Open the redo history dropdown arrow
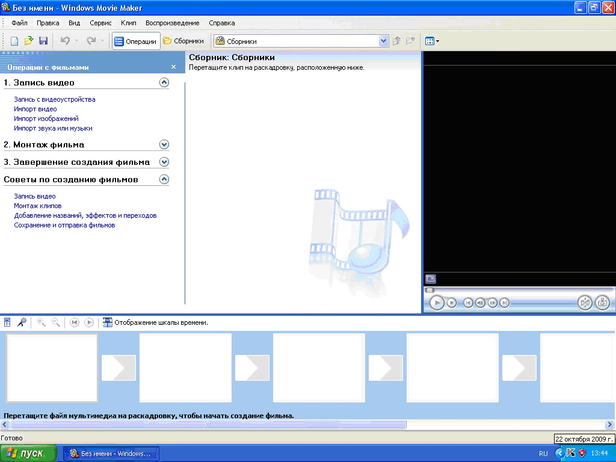The height and width of the screenshot is (462, 616). coord(102,41)
